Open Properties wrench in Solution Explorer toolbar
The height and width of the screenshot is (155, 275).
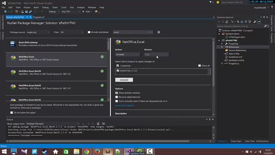[x=255, y=22]
